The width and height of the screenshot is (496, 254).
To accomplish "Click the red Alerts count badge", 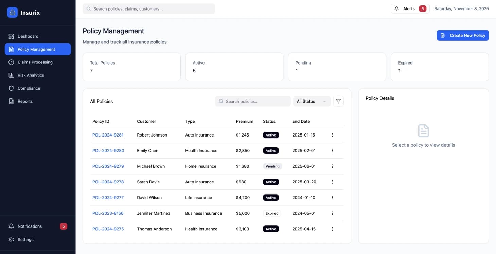I will pyautogui.click(x=422, y=8).
